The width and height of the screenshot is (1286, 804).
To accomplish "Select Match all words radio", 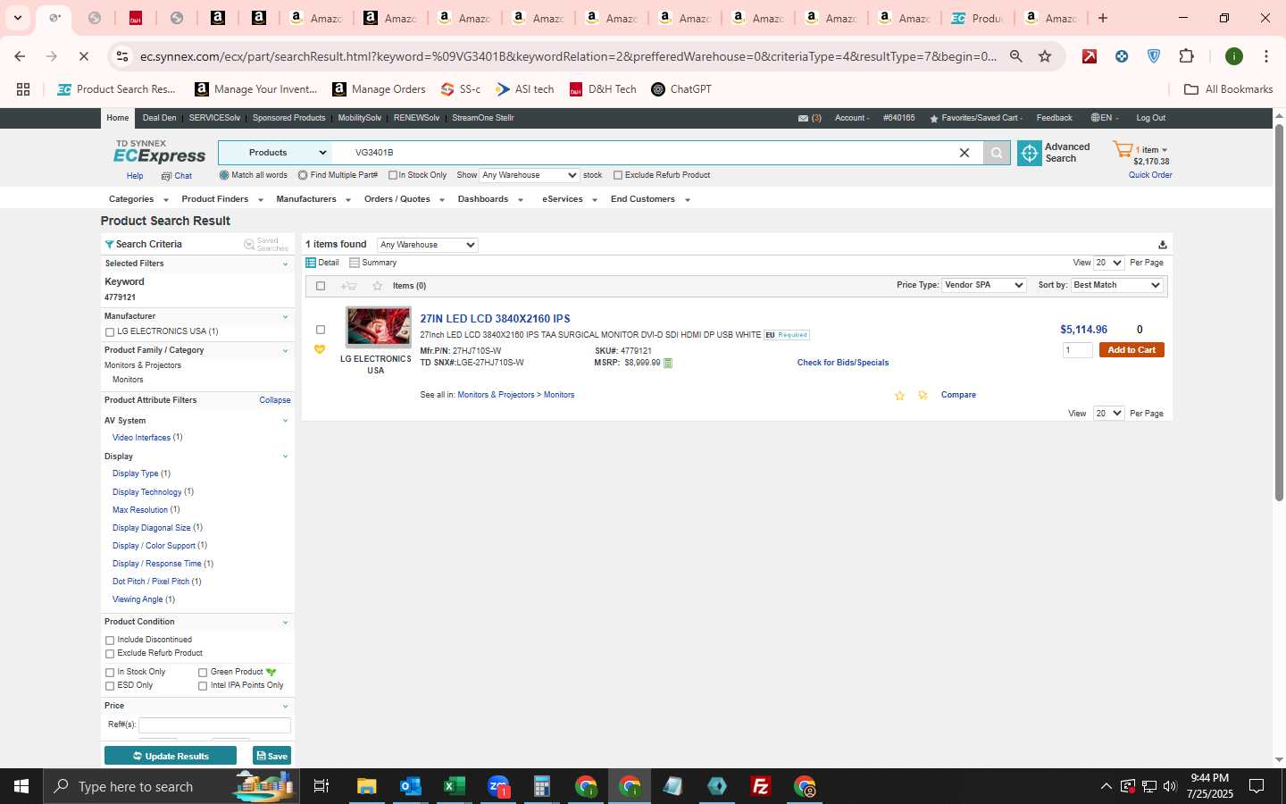I will point(224,175).
